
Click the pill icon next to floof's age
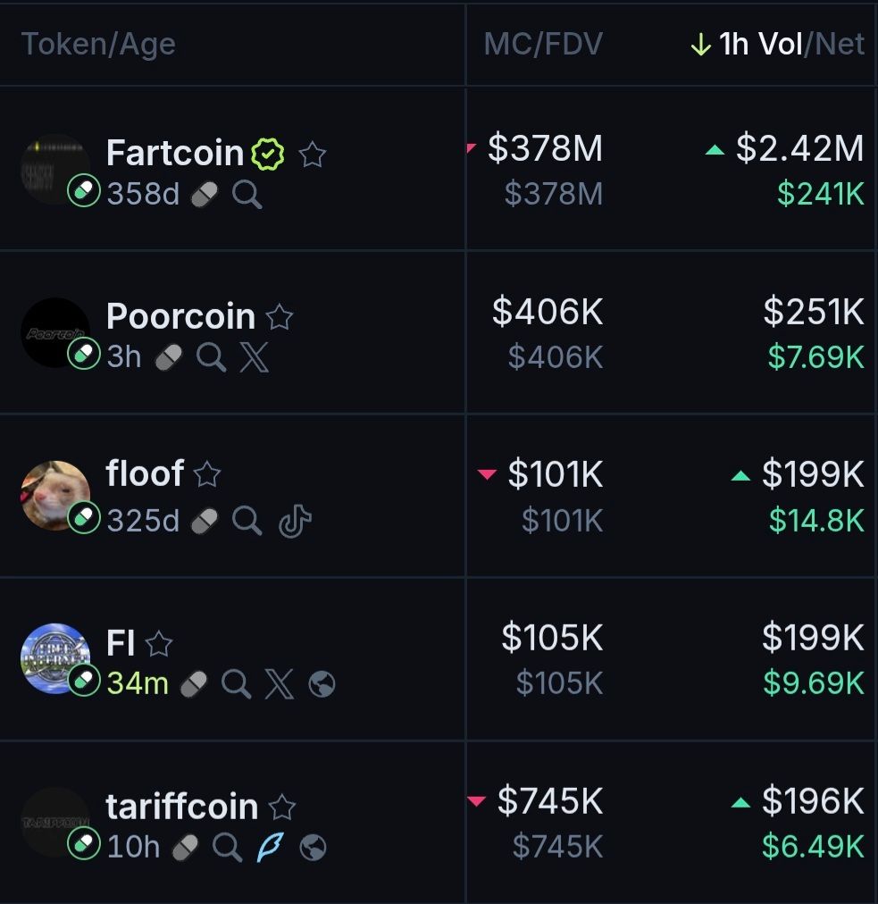pos(205,521)
